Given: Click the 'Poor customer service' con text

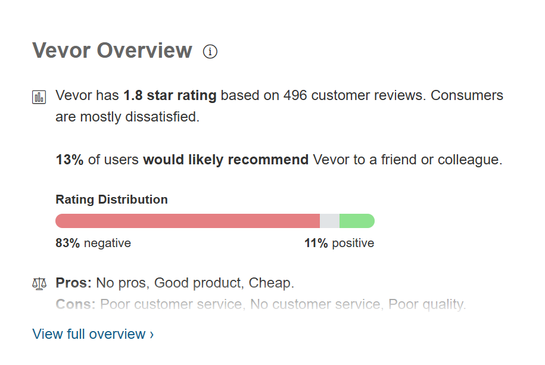Looking at the screenshot, I should click(x=171, y=305).
